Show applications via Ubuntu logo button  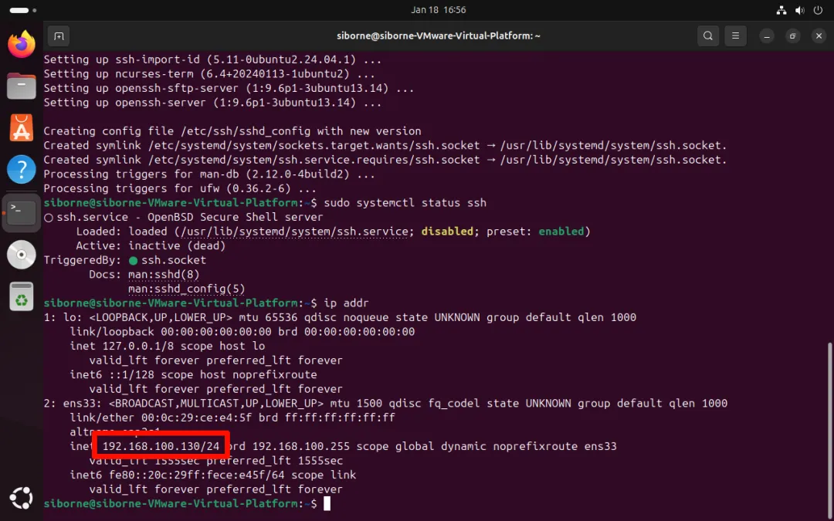(x=22, y=498)
